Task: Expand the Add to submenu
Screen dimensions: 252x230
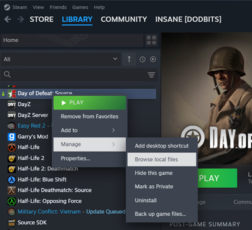Action: [x=90, y=130]
